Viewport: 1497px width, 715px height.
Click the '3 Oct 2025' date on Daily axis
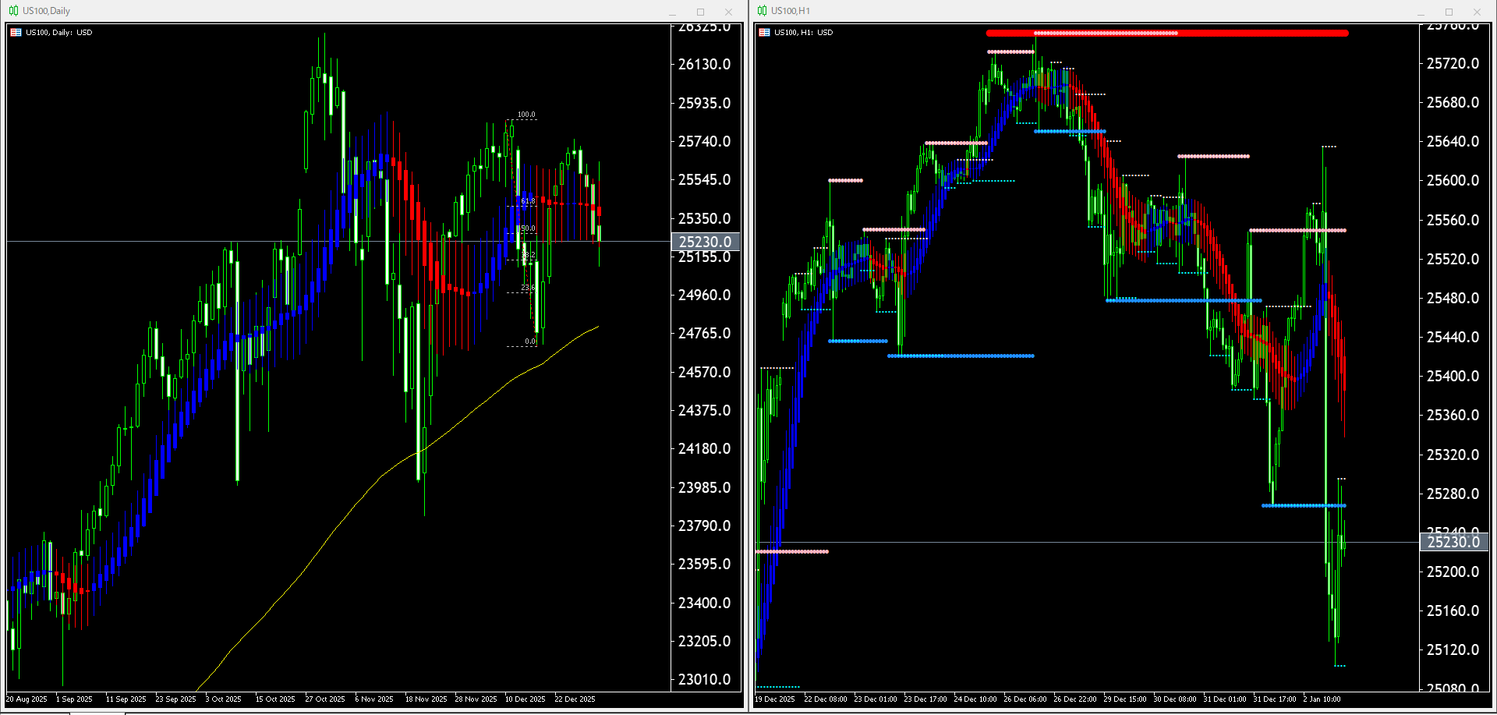[x=224, y=699]
